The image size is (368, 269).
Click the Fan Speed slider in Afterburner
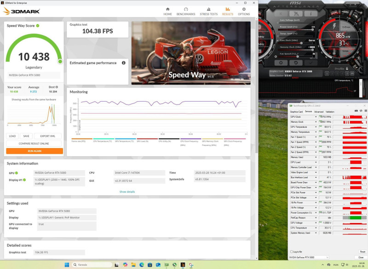[296, 57]
